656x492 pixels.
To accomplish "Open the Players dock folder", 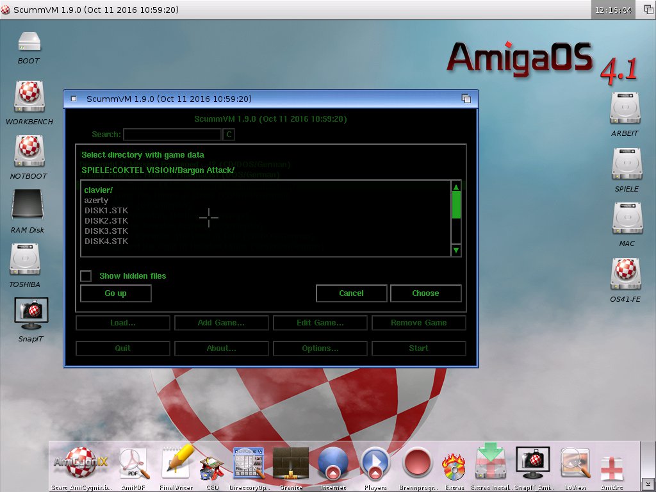I will click(x=375, y=463).
